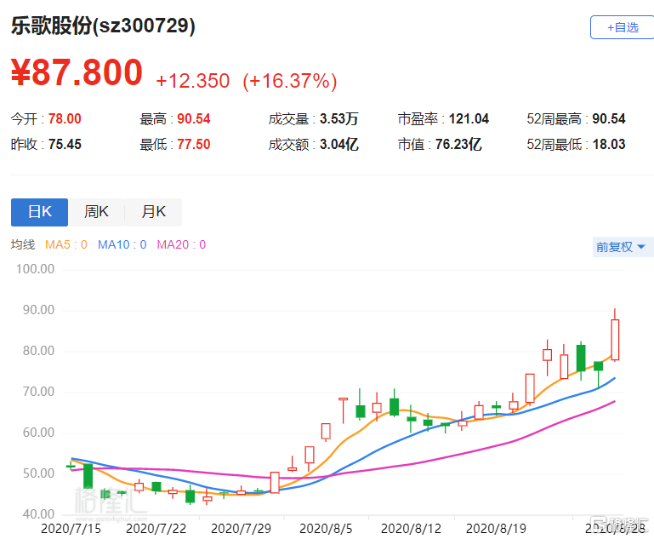
Task: Click the 成交量 value 3.53万
Action: [338, 119]
